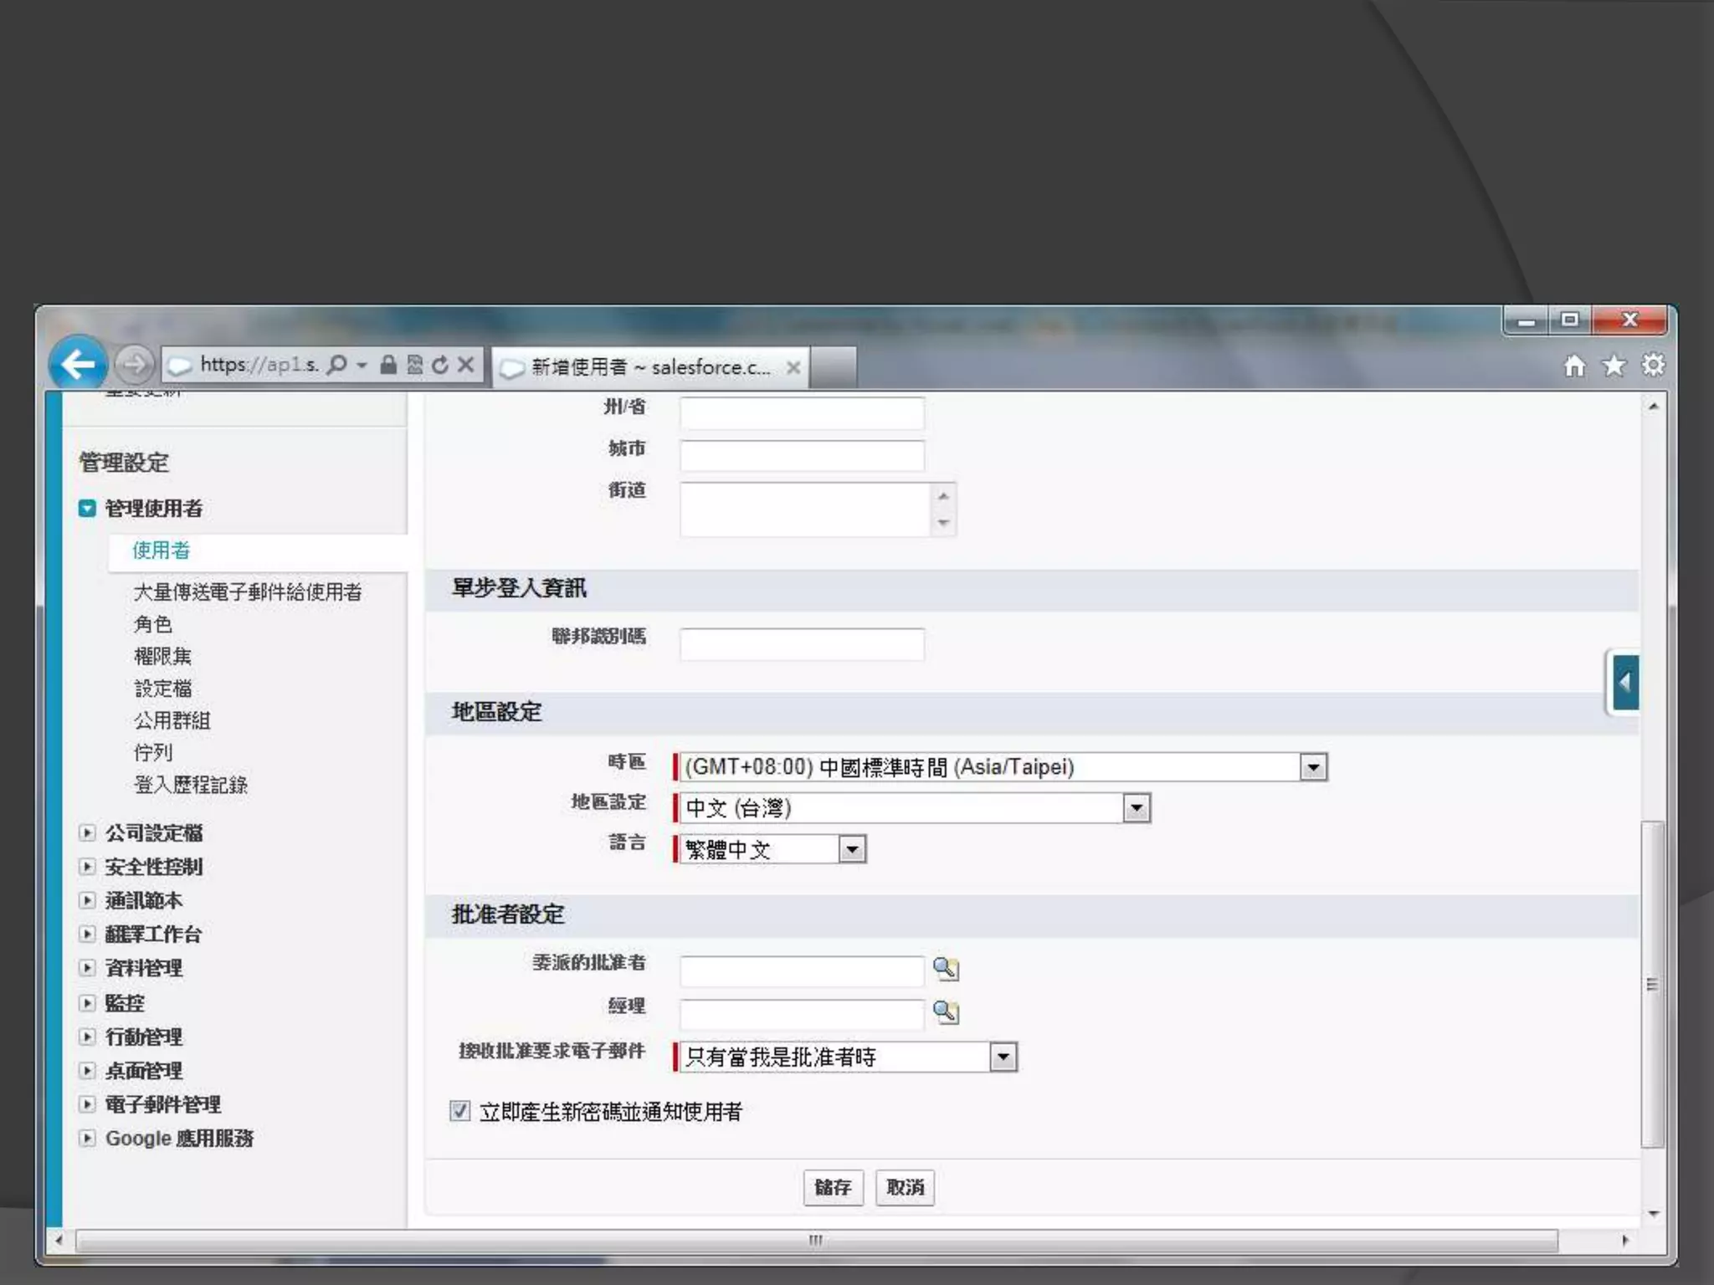Collapse the 管理使用者 tree section
The image size is (1714, 1285).
pos(87,509)
